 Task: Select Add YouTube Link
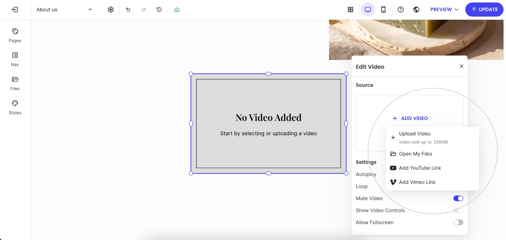(432, 168)
